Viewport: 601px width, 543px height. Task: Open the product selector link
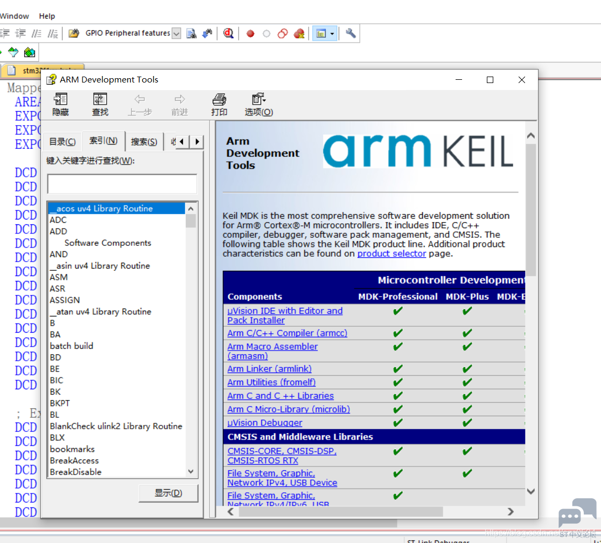pos(392,253)
